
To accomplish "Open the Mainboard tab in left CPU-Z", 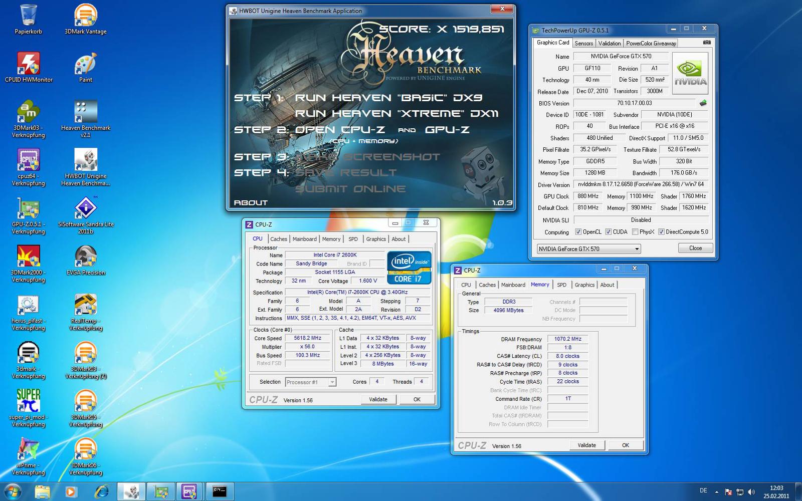I will point(304,239).
